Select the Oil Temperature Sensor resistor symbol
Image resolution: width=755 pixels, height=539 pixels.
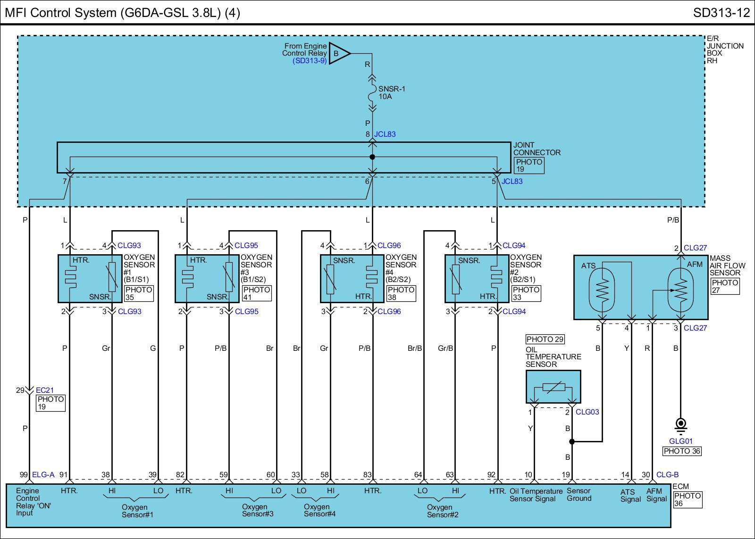pos(553,388)
